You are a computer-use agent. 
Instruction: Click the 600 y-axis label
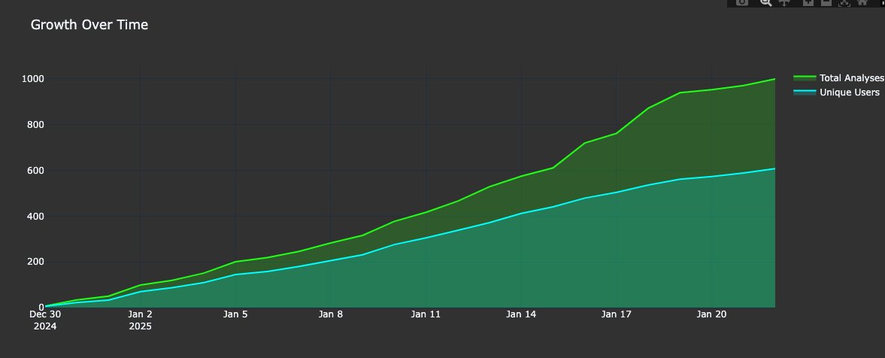[35, 170]
